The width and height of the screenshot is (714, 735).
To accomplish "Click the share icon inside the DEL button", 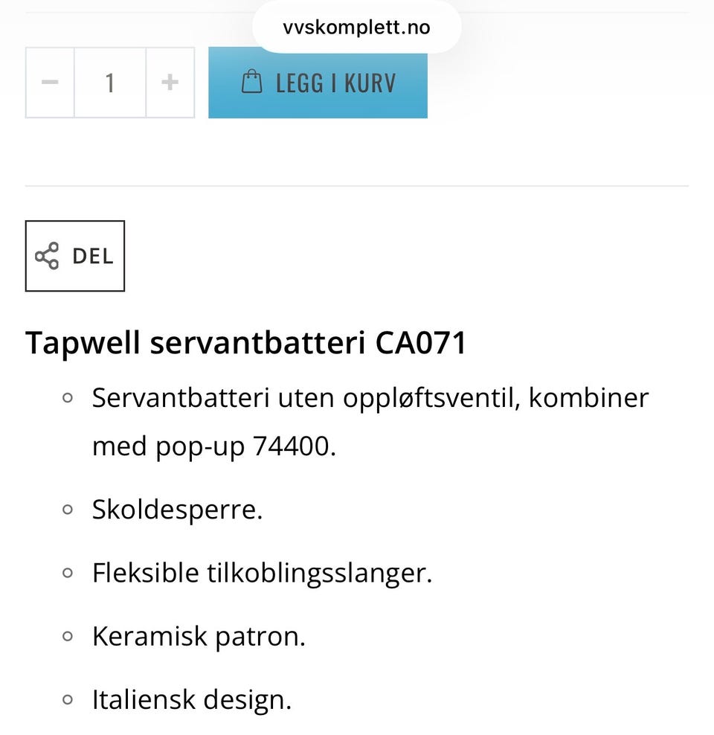I will [x=46, y=255].
